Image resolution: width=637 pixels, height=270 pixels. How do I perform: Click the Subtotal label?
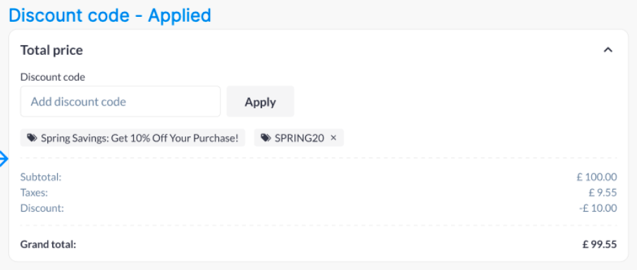41,177
